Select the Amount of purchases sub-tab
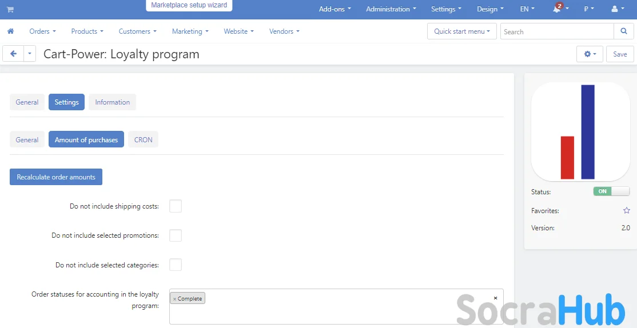Image resolution: width=637 pixels, height=328 pixels. pyautogui.click(x=86, y=139)
